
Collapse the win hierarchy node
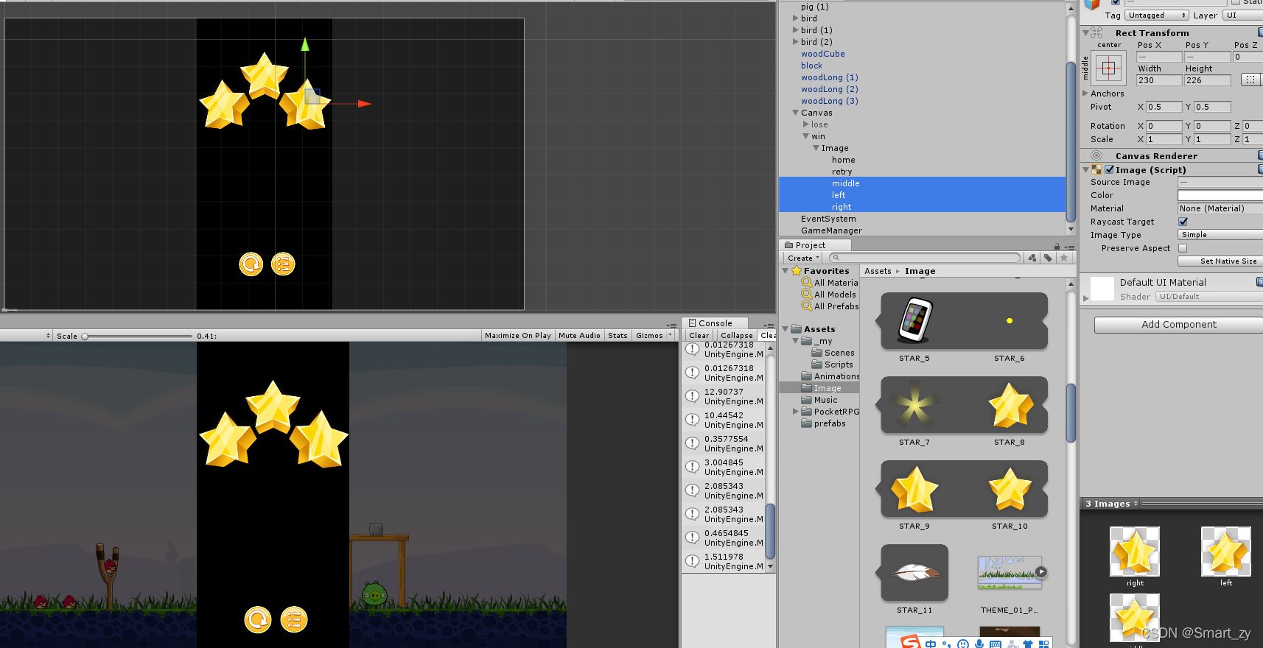pos(805,136)
